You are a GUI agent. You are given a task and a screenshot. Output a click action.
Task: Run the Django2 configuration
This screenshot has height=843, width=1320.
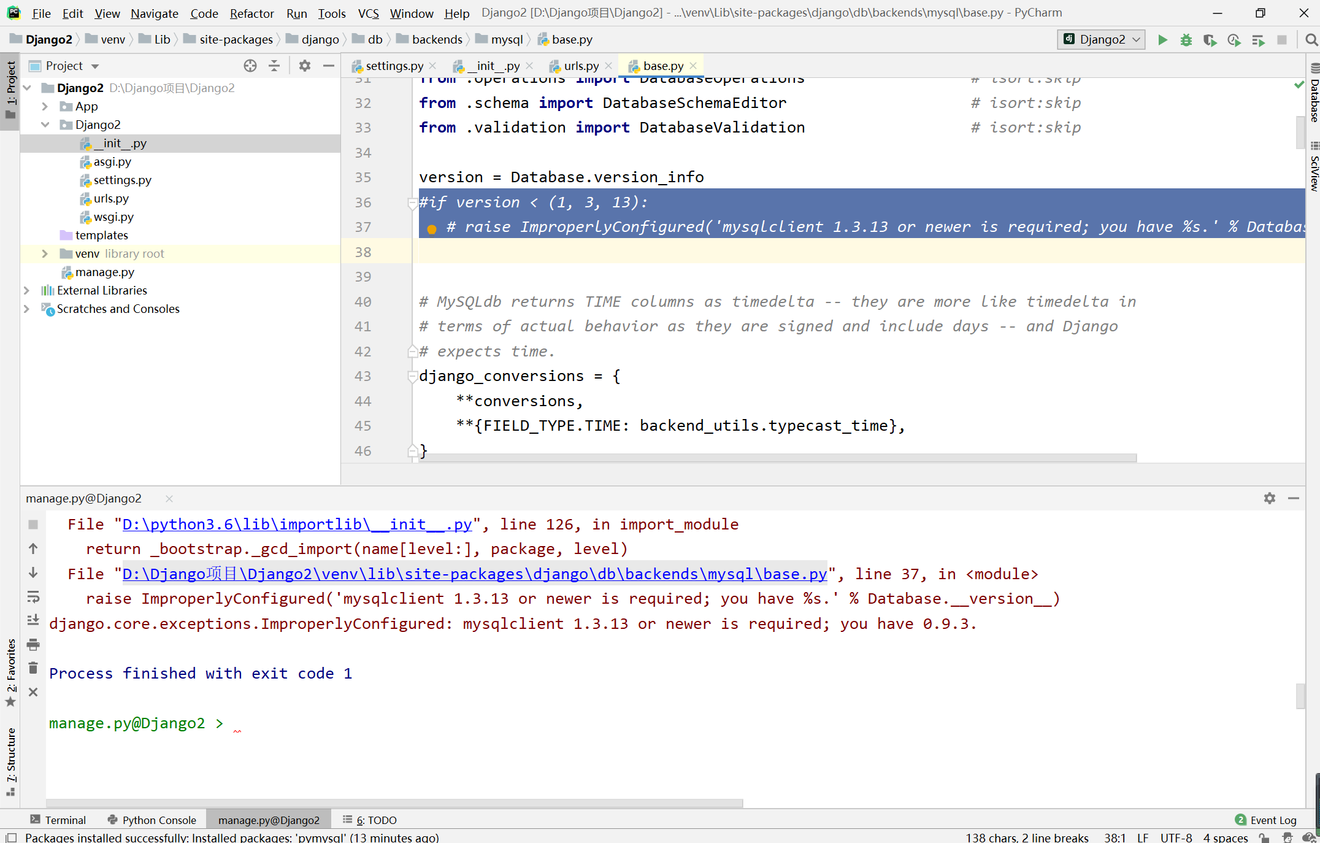point(1162,40)
